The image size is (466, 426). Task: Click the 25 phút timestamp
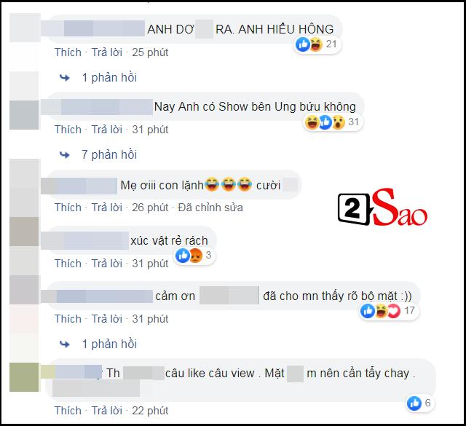pos(150,52)
